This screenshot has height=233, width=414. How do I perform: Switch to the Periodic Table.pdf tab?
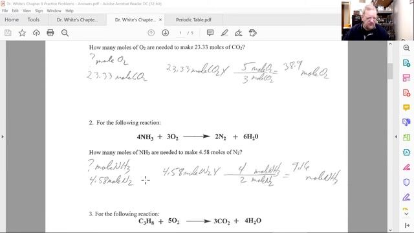tap(193, 20)
